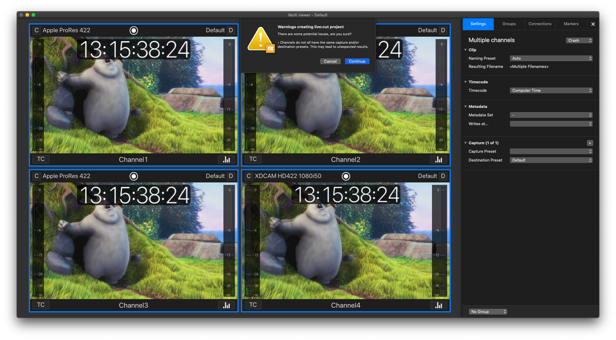Click Apple ProRes 422 preset on Channel3

point(66,176)
